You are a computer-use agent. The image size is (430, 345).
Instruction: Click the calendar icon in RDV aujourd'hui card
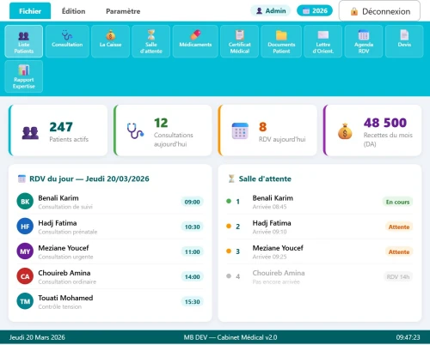tap(240, 131)
